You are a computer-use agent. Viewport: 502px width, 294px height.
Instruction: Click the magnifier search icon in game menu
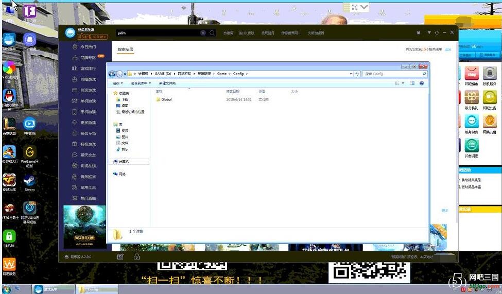pyautogui.click(x=212, y=33)
